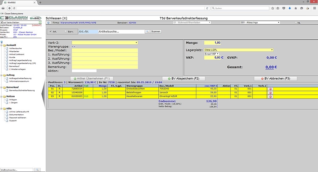Image resolution: width=318 pixels, height=172 pixels.
Task: Delete position 01 with its red icon
Action: pyautogui.click(x=270, y=89)
